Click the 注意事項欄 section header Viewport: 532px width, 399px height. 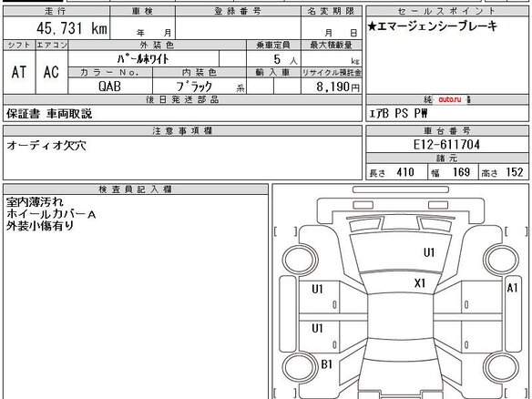[182, 130]
